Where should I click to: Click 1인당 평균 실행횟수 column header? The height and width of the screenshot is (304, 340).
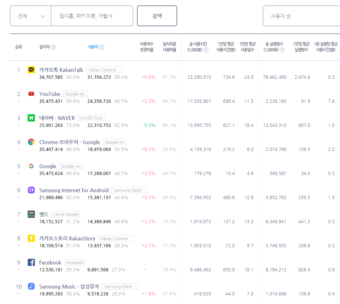(301, 47)
